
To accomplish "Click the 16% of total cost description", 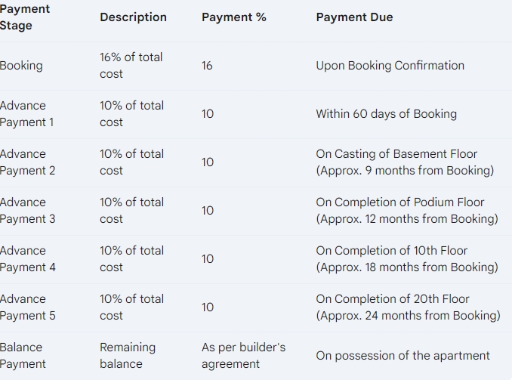I will pyautogui.click(x=131, y=66).
